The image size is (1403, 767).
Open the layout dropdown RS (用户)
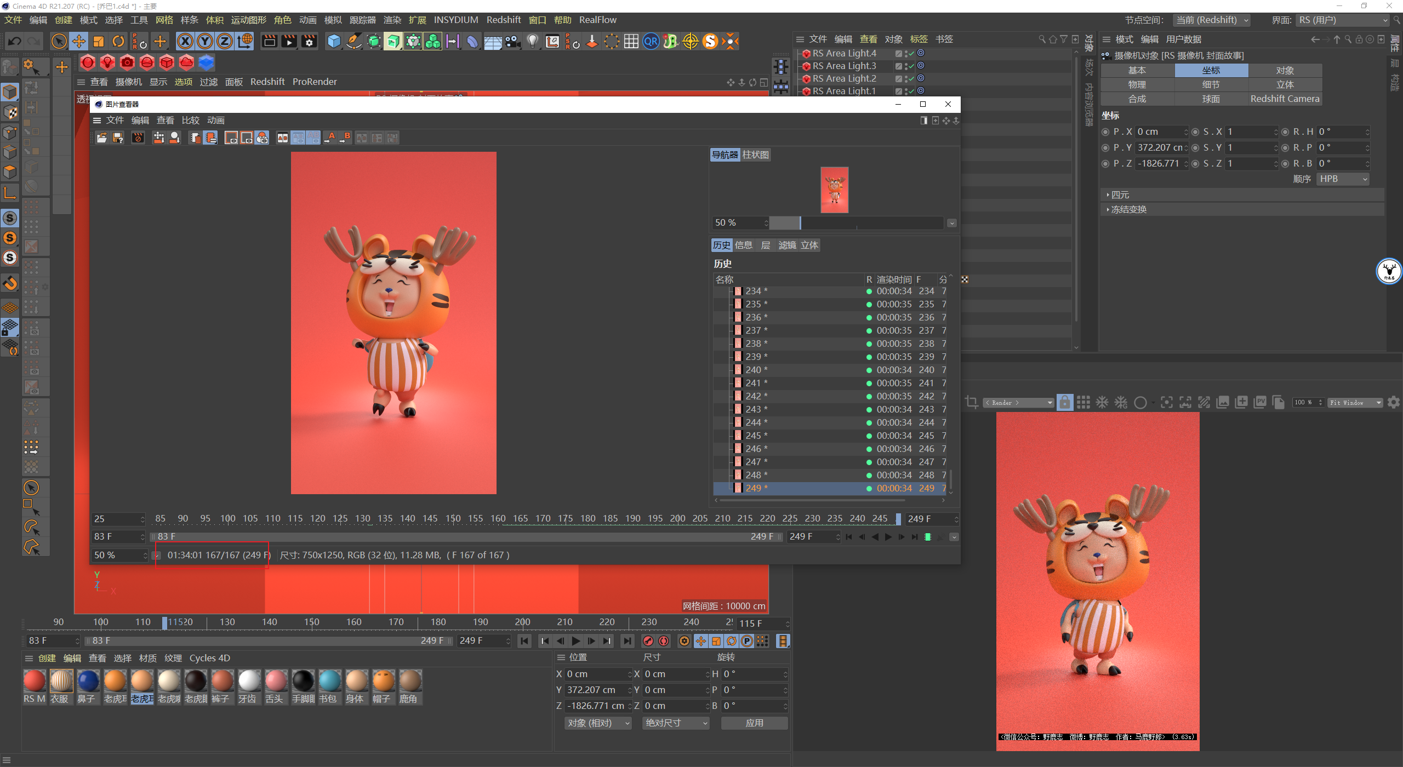(x=1343, y=20)
